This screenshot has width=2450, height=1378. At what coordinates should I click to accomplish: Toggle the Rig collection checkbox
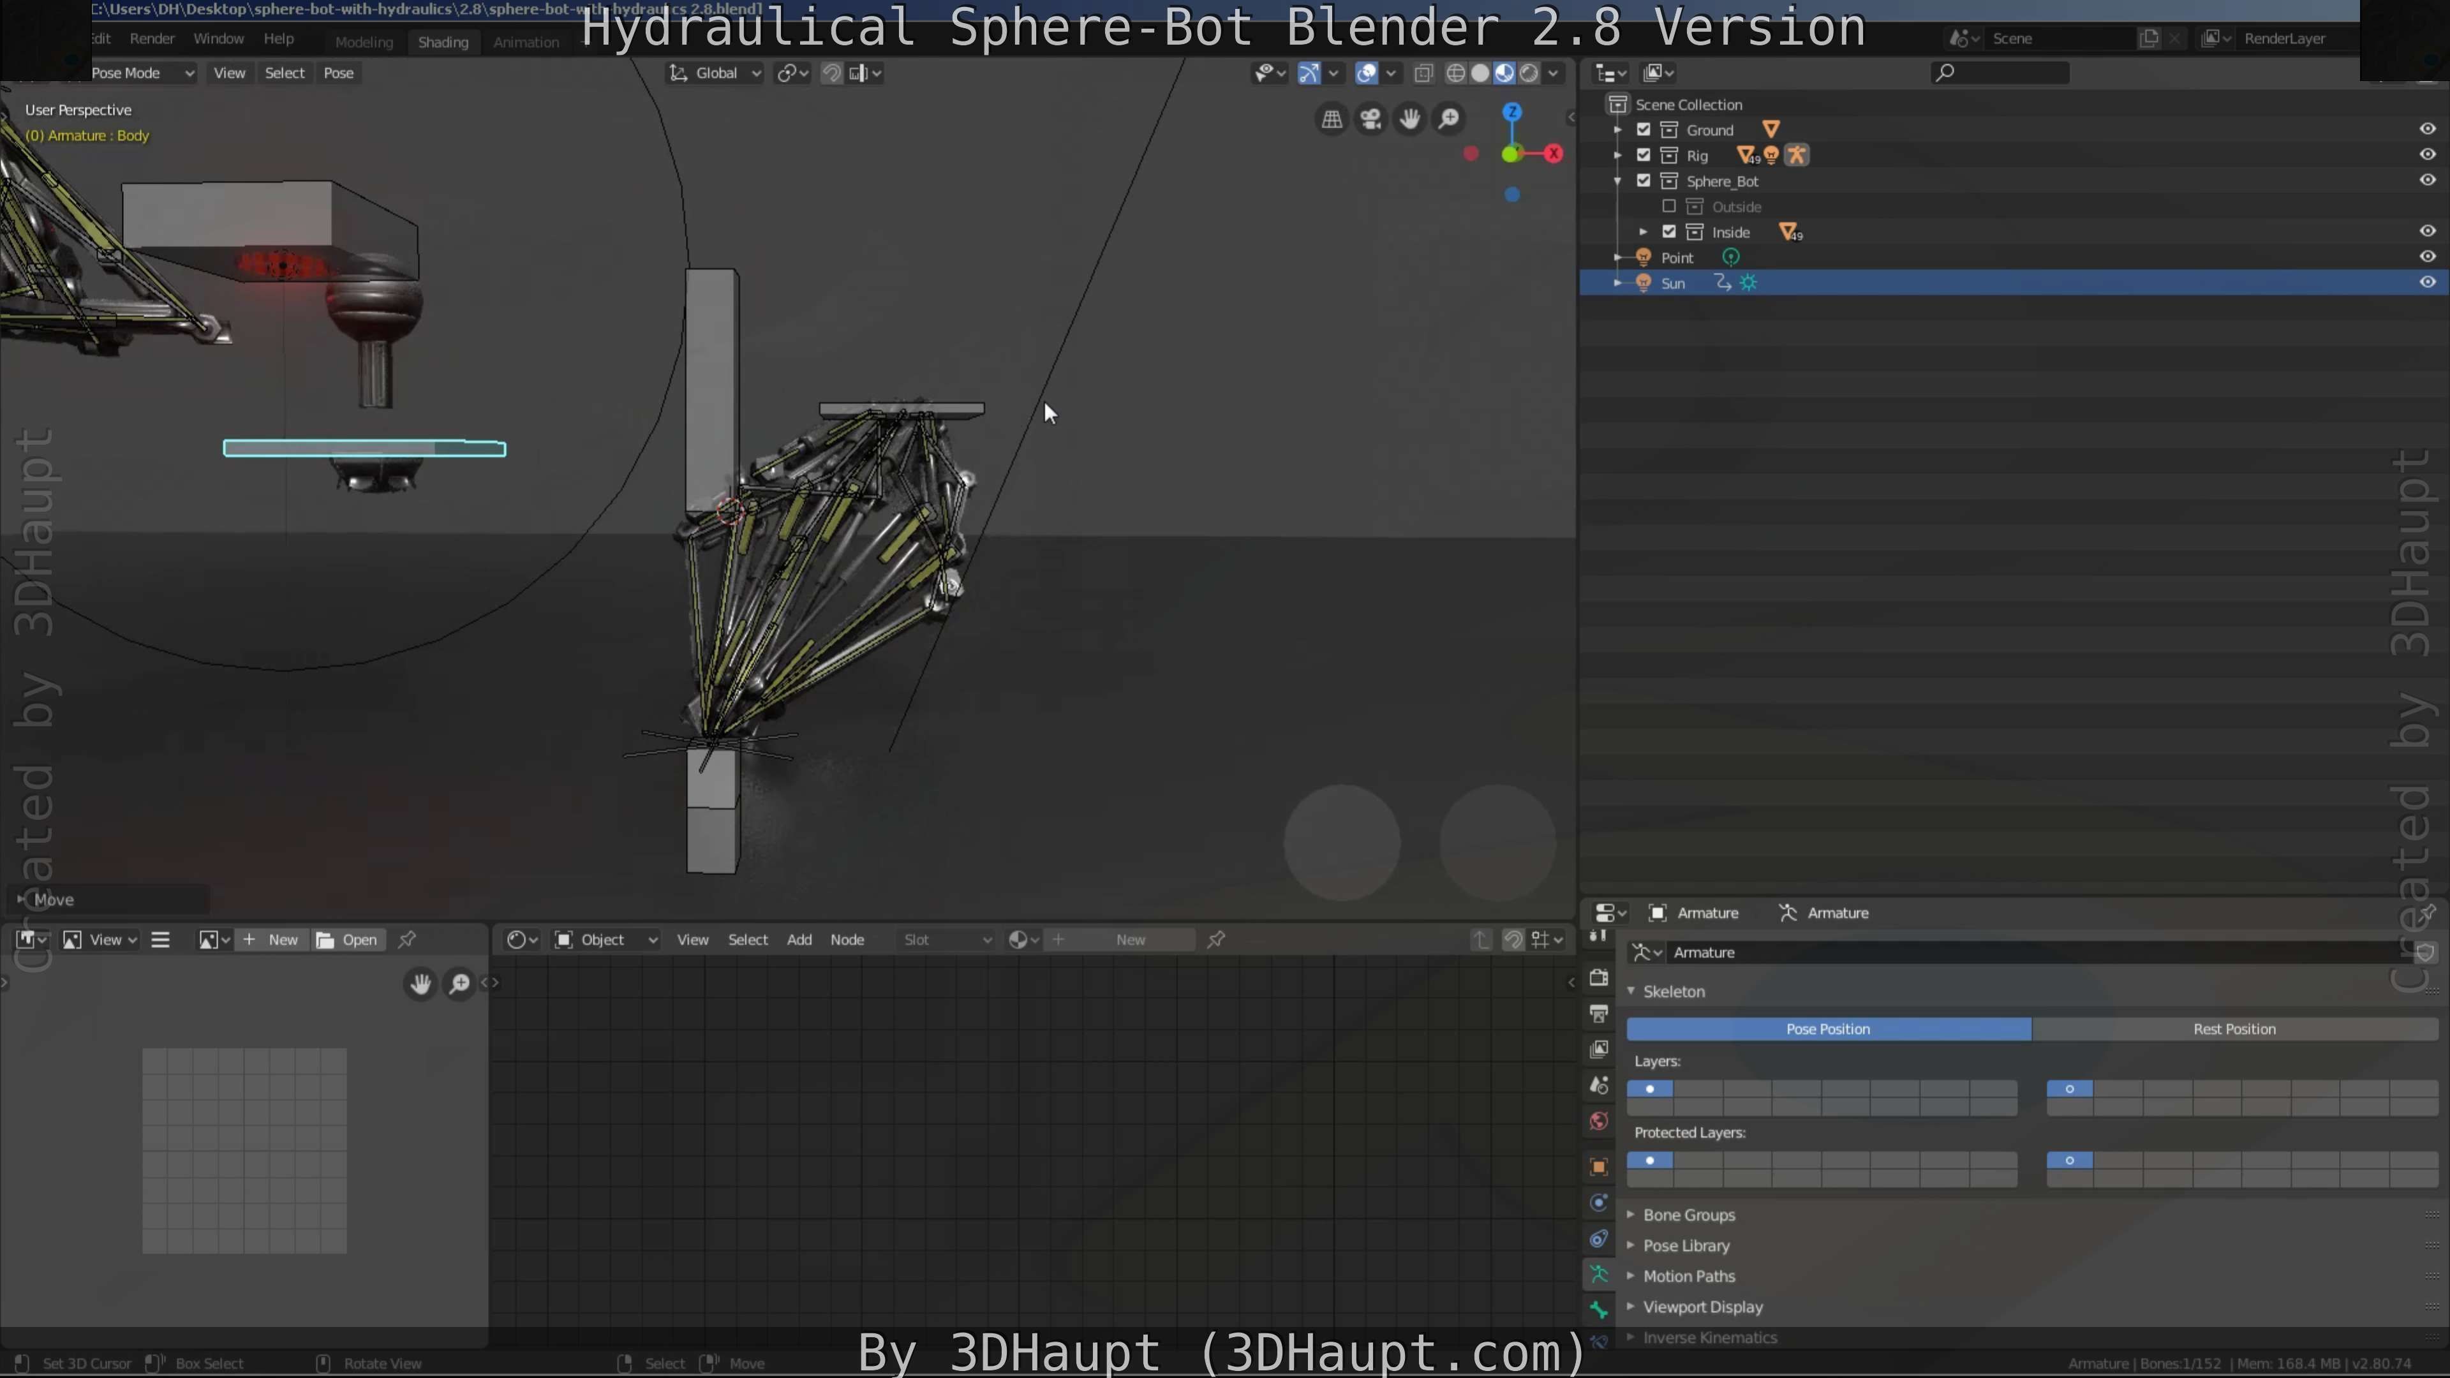point(1644,155)
